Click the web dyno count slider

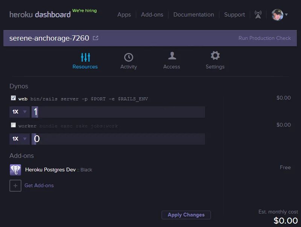click(118, 112)
